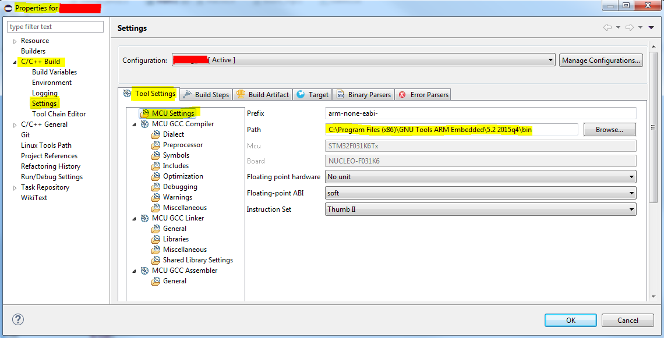Select the Optimization settings icon
The width and height of the screenshot is (664, 338).
(156, 176)
